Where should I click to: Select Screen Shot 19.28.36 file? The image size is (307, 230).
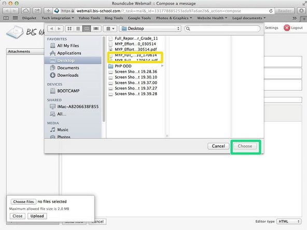pos(136,71)
